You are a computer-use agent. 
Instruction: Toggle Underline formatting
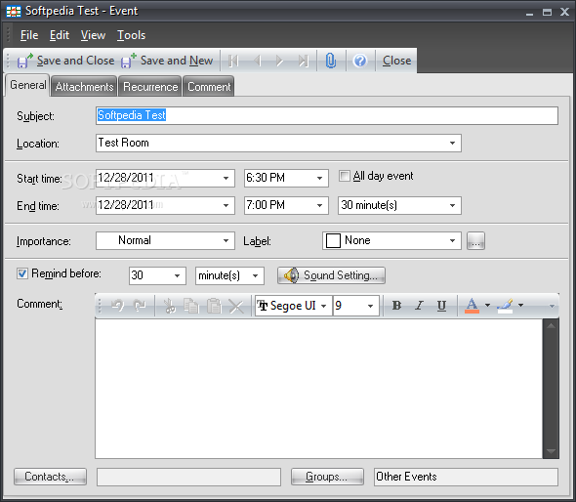click(x=441, y=306)
